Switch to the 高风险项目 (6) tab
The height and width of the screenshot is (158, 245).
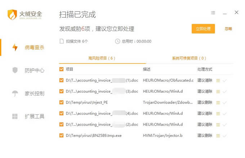tap(102, 58)
